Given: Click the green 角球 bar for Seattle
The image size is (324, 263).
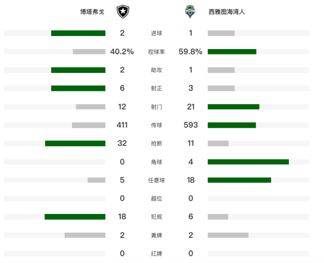Looking at the screenshot, I should [248, 162].
